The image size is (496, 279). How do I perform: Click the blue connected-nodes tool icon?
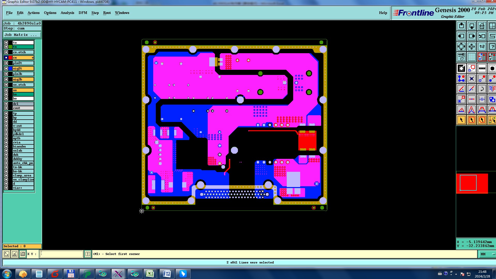(x=461, y=79)
